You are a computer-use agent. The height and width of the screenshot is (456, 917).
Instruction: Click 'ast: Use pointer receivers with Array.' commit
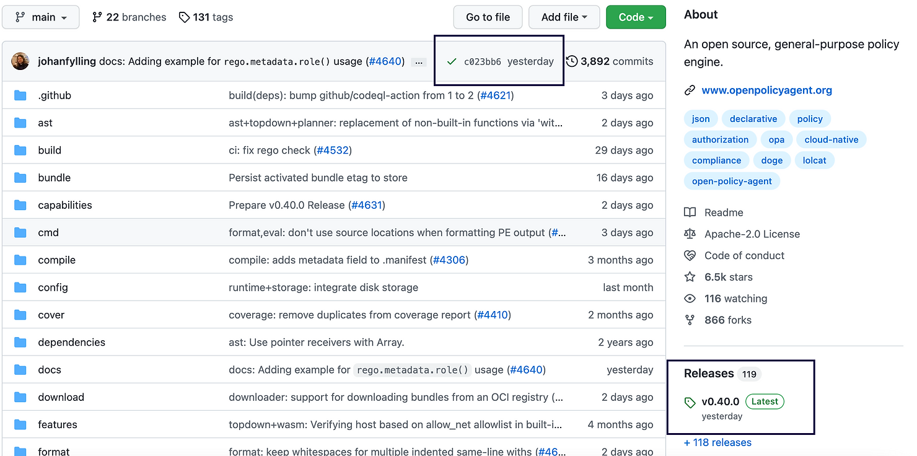click(317, 342)
